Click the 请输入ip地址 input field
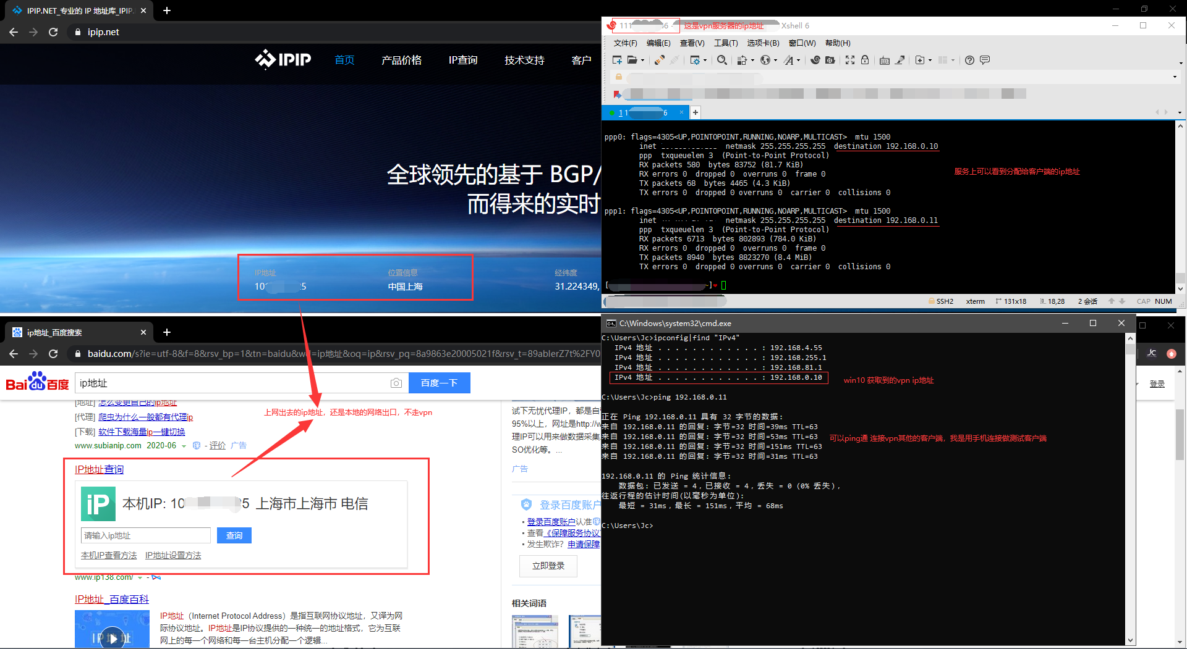This screenshot has height=649, width=1187. [x=145, y=535]
